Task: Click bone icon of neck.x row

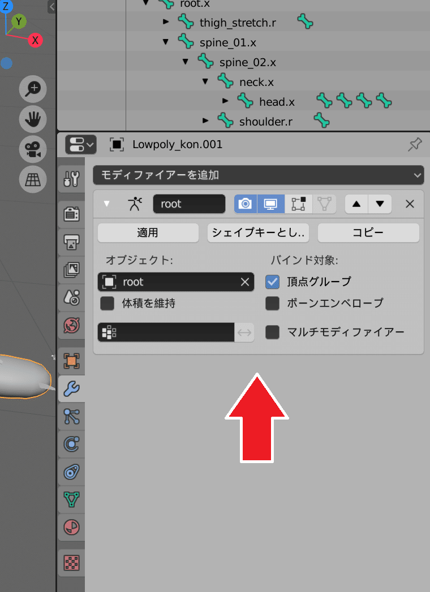Action: 226,81
